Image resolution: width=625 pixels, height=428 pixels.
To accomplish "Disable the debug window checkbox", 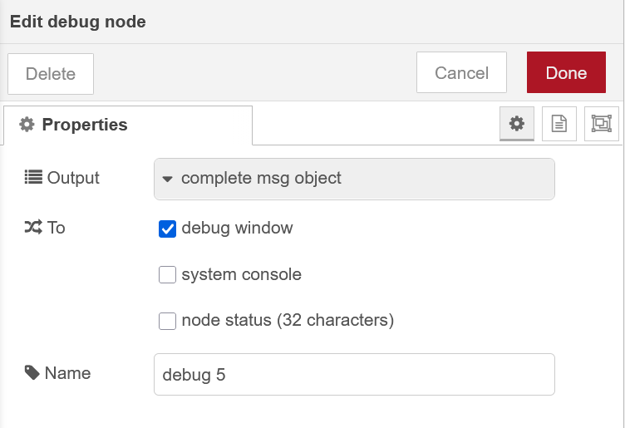I will (167, 229).
